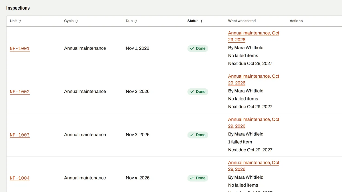Click the Done status badge for NF-1001

click(198, 48)
